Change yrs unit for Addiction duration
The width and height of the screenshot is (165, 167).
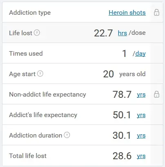click(x=141, y=135)
